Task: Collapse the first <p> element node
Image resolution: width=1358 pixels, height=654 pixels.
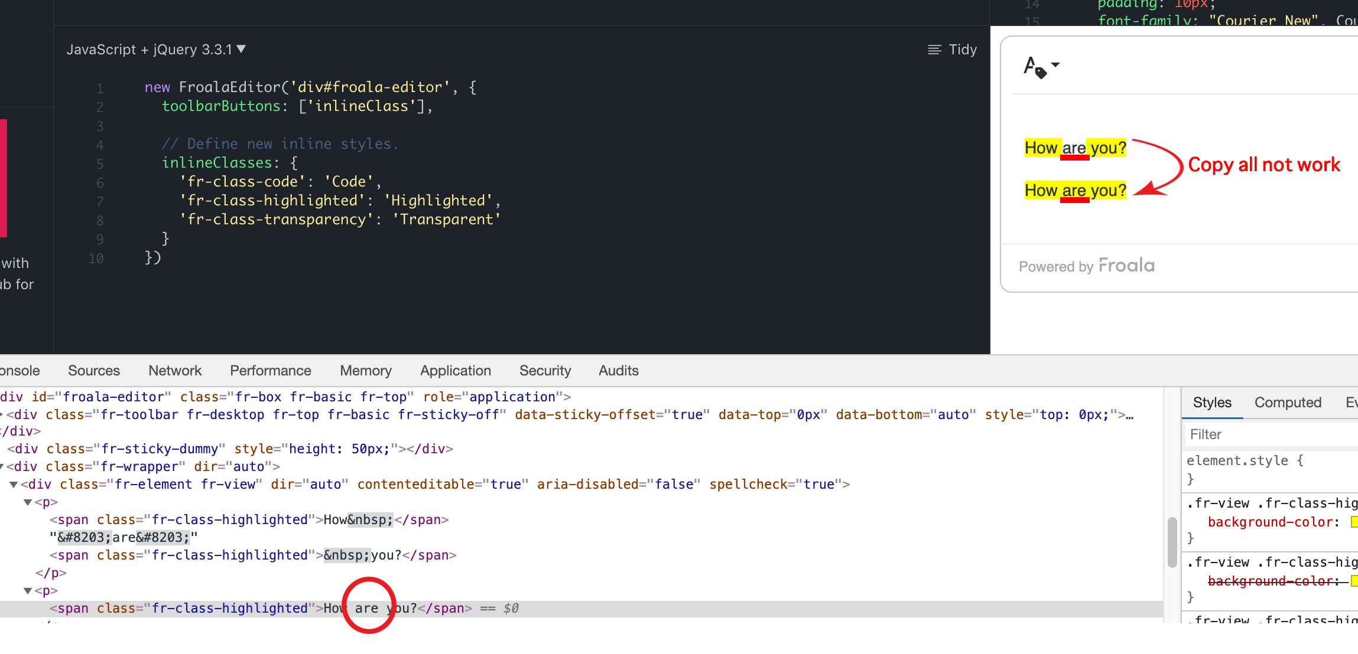Action: pos(28,502)
